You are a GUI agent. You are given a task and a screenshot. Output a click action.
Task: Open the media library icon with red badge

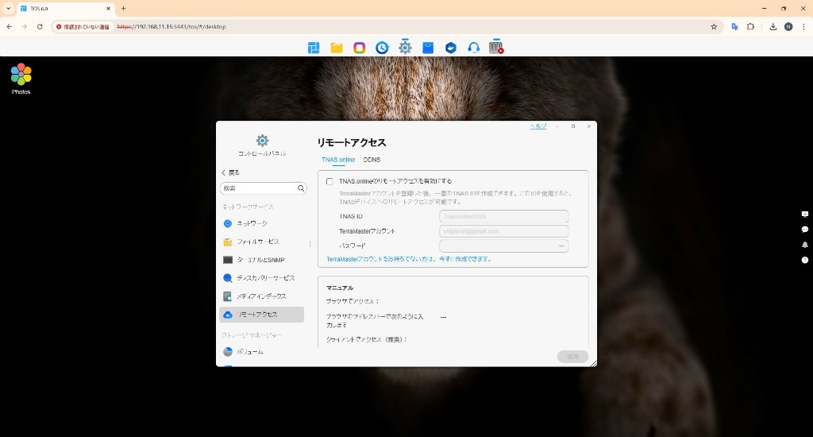point(496,48)
